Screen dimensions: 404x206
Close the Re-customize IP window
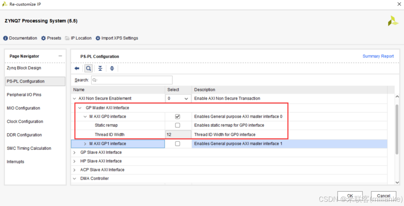(399, 4)
